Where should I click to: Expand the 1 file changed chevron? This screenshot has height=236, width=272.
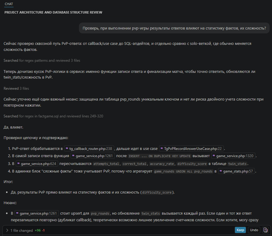pos(7,230)
